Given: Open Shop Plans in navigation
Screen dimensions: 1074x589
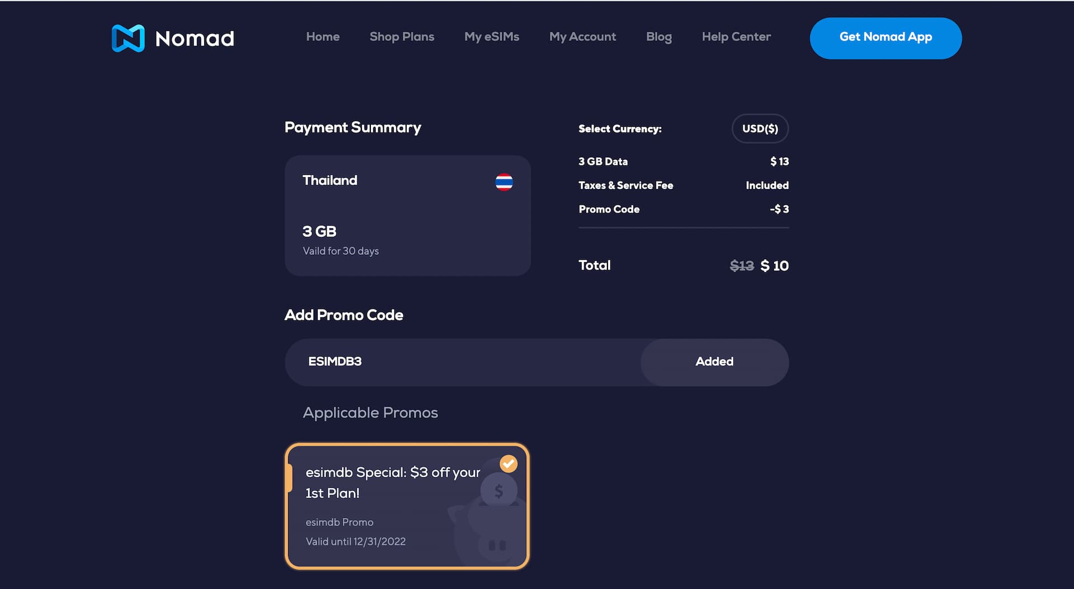Looking at the screenshot, I should (402, 37).
